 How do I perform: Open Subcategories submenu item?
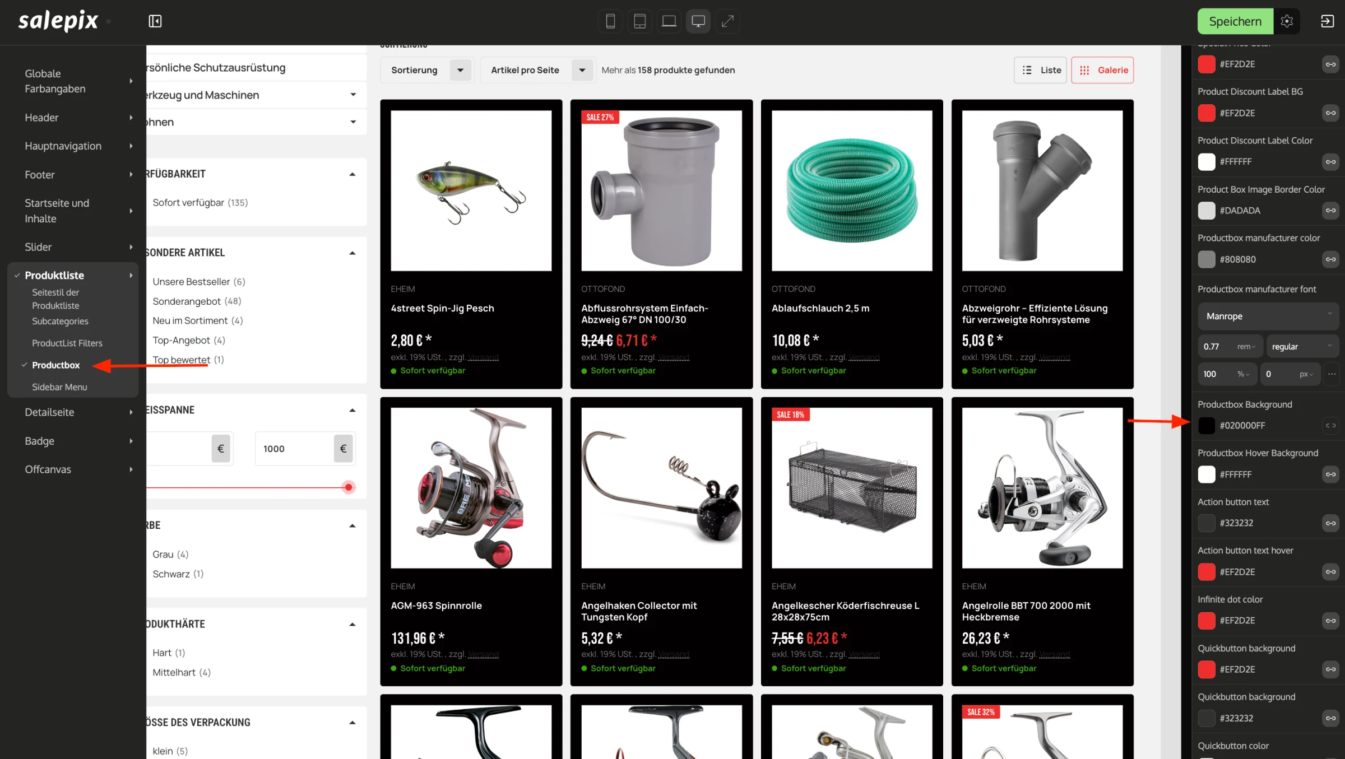click(x=60, y=322)
